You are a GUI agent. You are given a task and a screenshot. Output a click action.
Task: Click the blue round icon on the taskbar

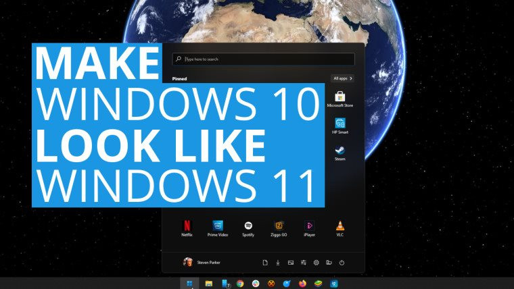click(x=287, y=284)
